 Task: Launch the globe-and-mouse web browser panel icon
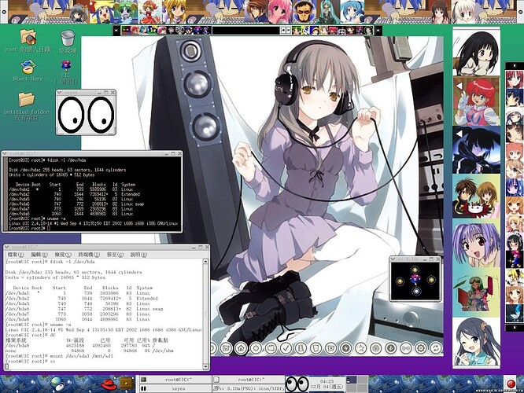point(58,384)
